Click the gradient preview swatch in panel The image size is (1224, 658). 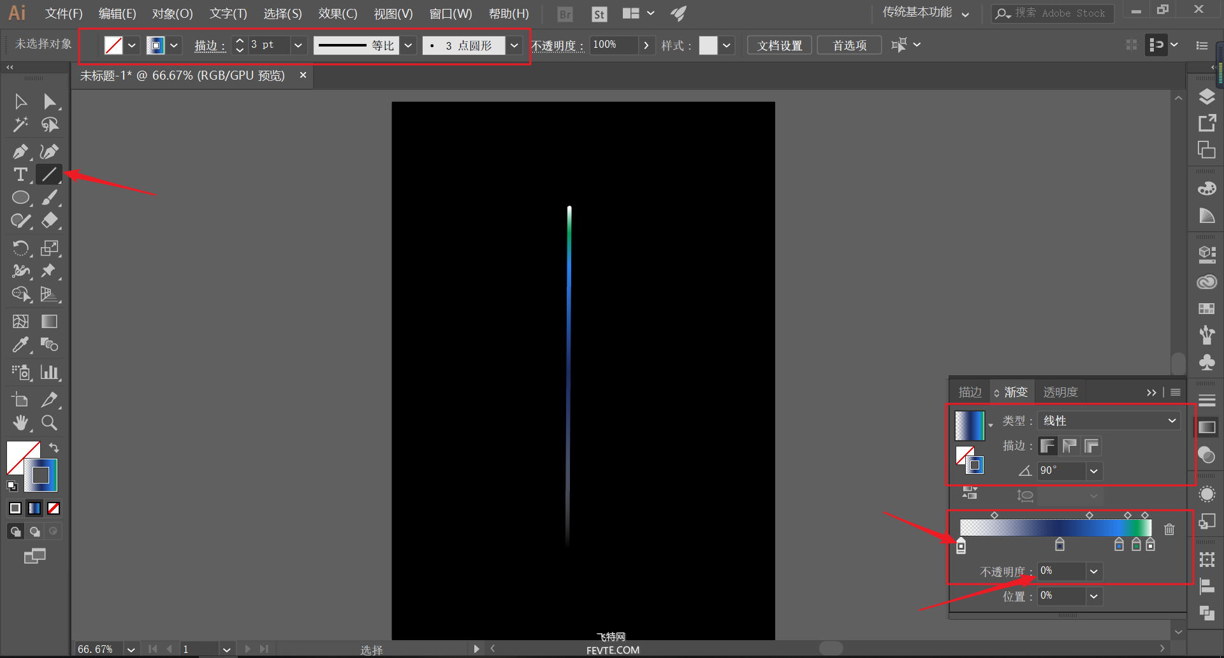pos(969,426)
